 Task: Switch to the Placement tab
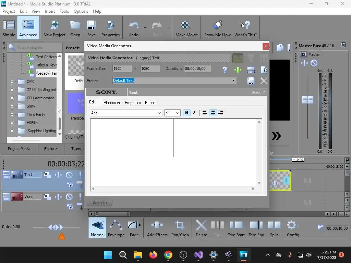click(112, 103)
